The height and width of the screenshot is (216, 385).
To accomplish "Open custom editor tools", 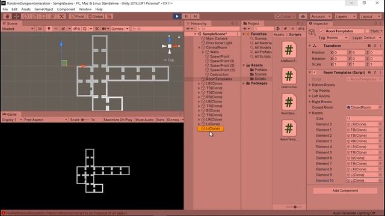I will click(61, 16).
